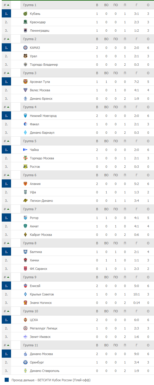
Task: Click the Арсенал Тула team logo
Action: coord(25,82)
